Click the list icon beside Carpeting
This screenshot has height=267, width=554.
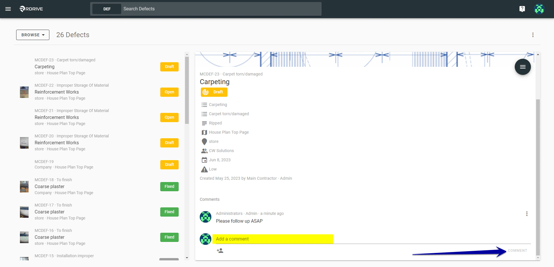(x=204, y=105)
